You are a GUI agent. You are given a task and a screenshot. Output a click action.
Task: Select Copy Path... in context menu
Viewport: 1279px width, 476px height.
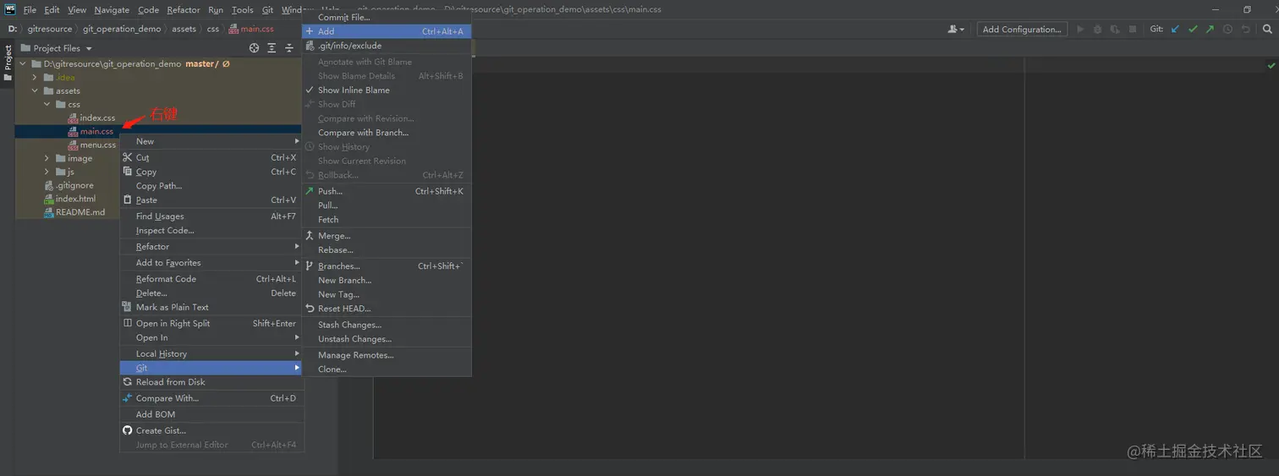point(211,186)
